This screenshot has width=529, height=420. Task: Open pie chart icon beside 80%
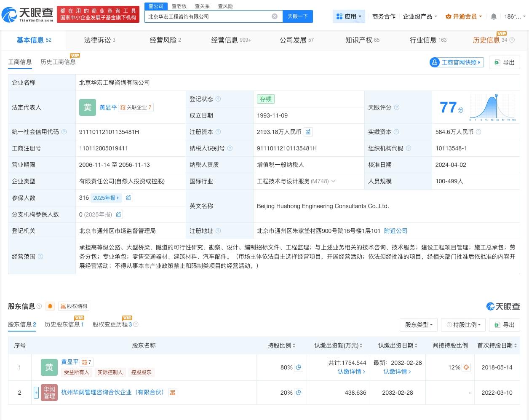[299, 367]
